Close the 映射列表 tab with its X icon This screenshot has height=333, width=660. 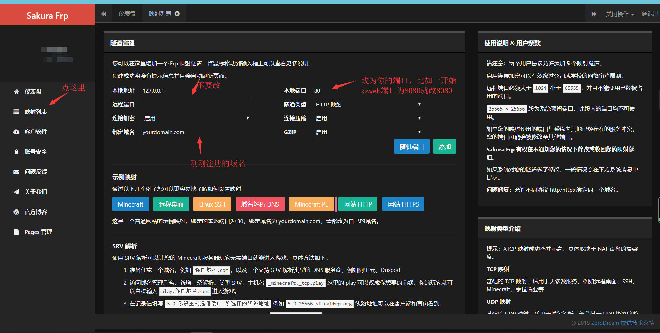click(x=177, y=14)
